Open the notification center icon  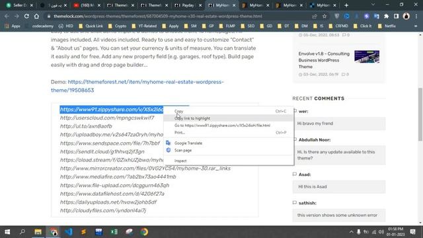coord(412,232)
